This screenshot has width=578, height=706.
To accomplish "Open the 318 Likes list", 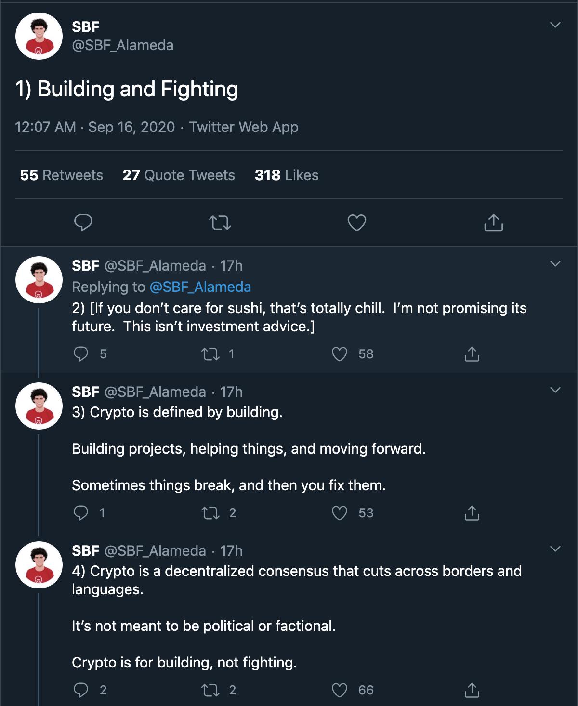I will [287, 175].
